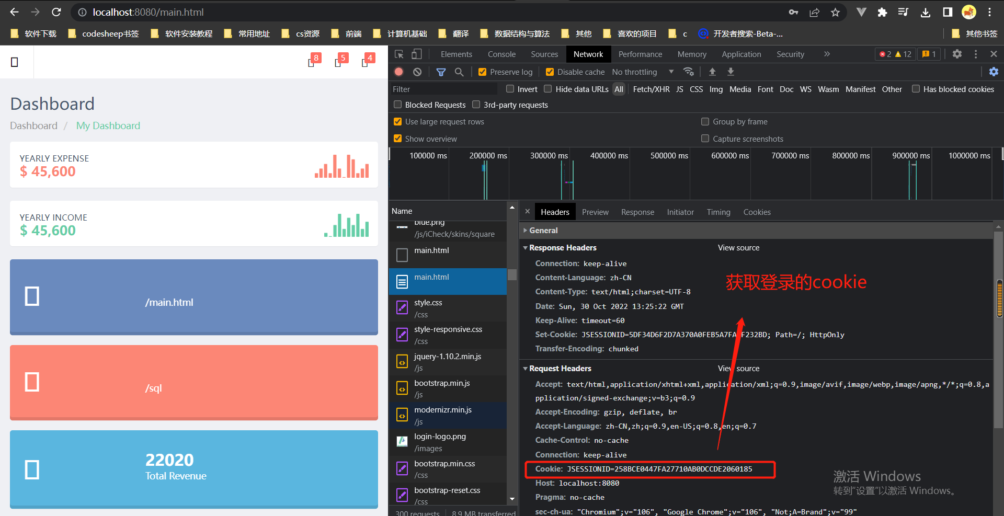Click in the network Filter input field
Viewport: 1004px width, 516px height.
click(444, 89)
